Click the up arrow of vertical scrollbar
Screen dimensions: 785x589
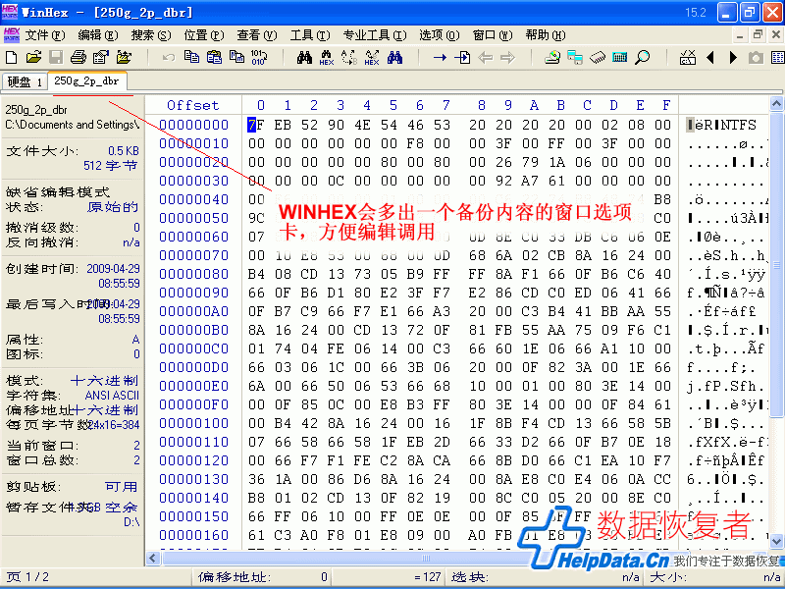point(776,104)
